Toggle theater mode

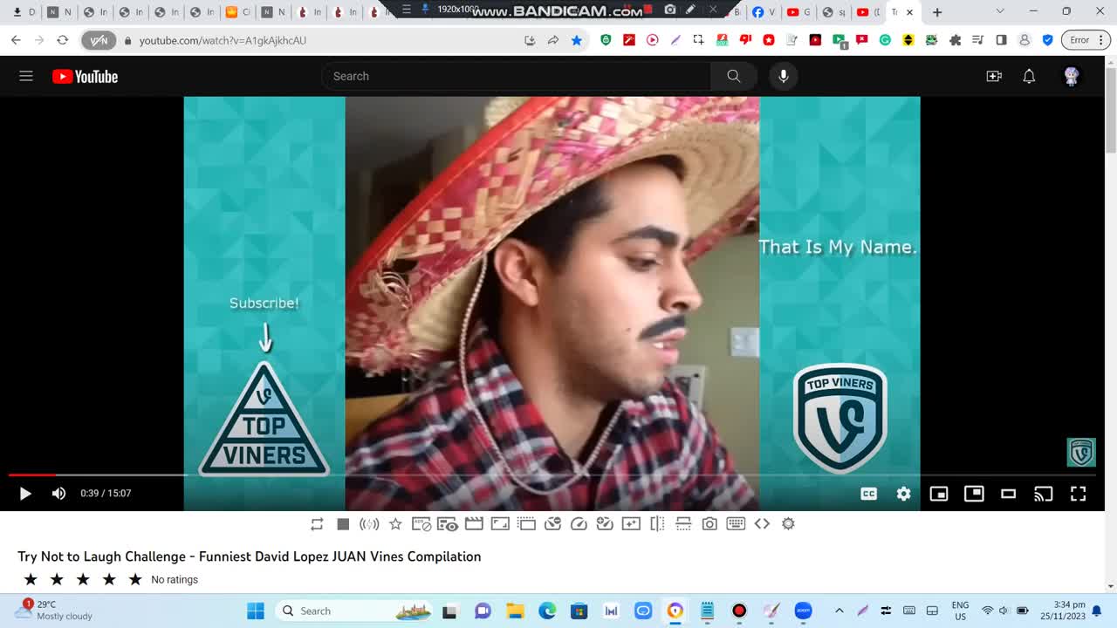[x=1009, y=494]
